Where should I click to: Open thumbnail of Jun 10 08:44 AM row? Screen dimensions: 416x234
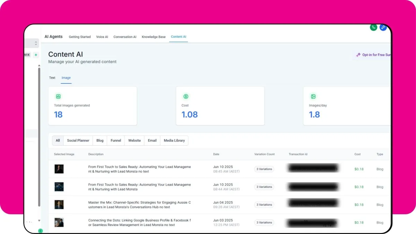point(59,187)
